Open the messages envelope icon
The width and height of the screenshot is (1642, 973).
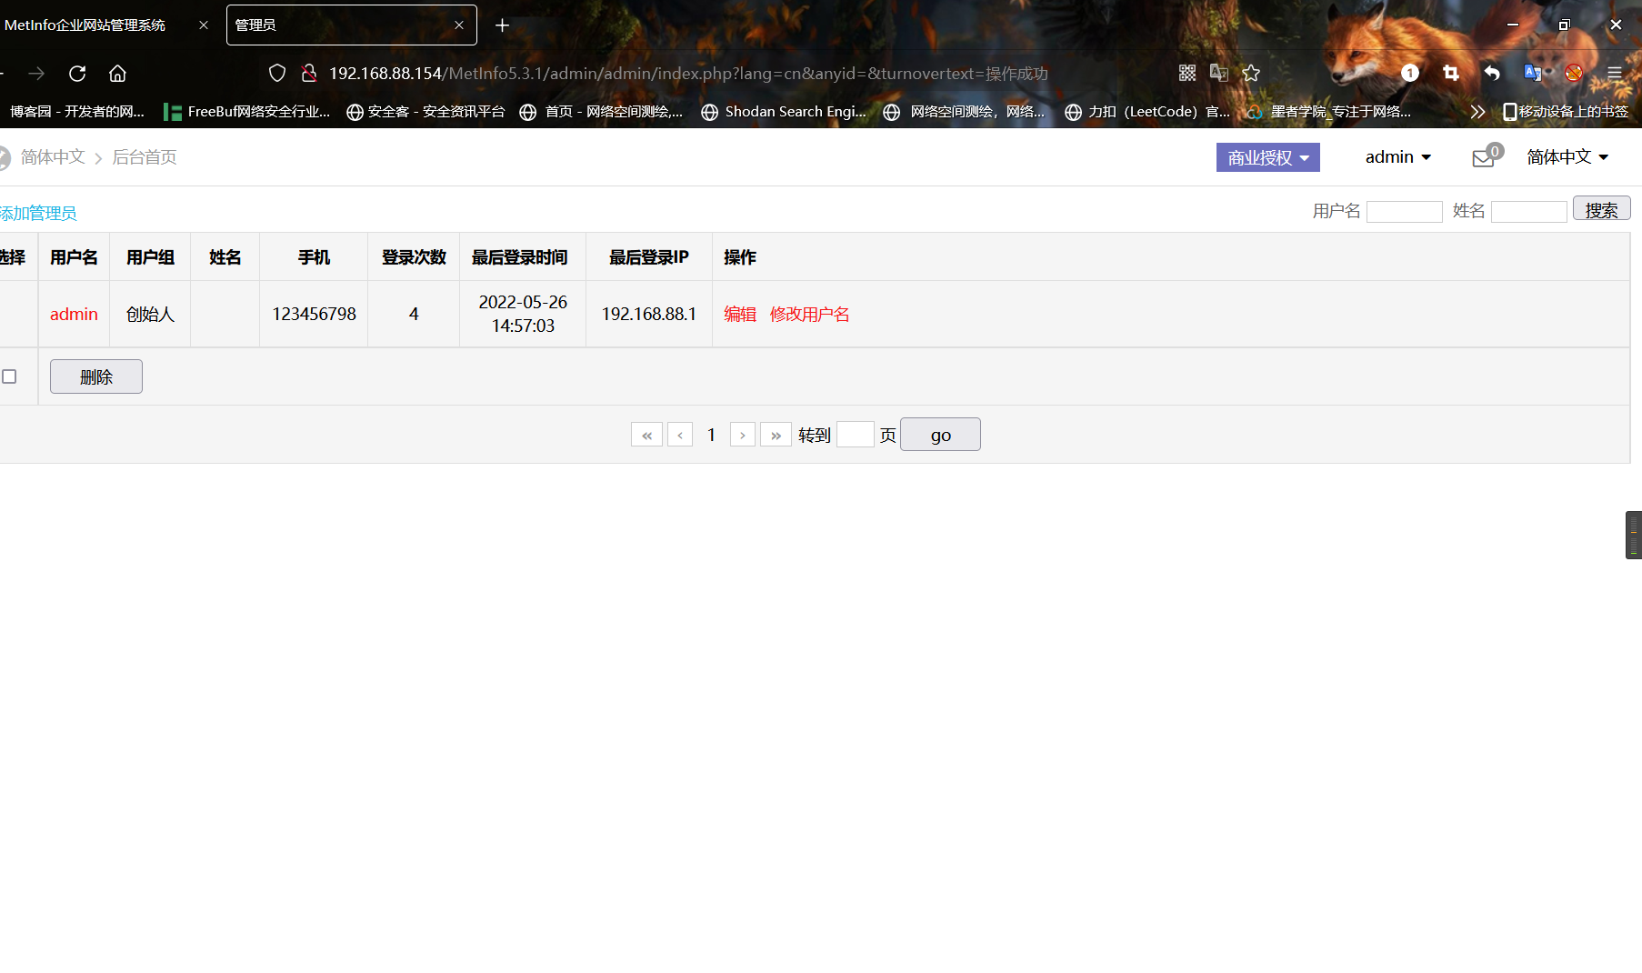pos(1484,157)
